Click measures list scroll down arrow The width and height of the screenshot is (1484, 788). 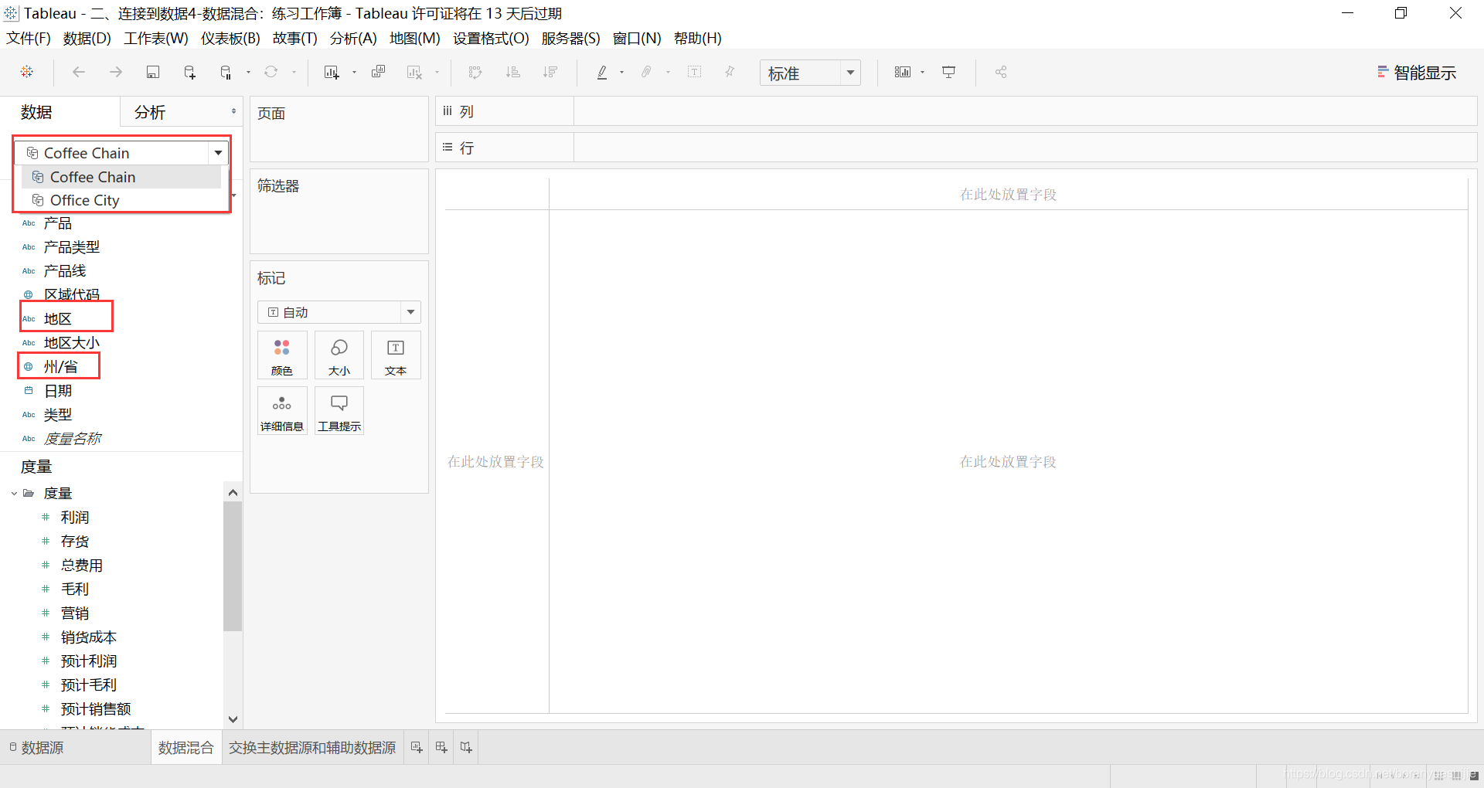[233, 718]
